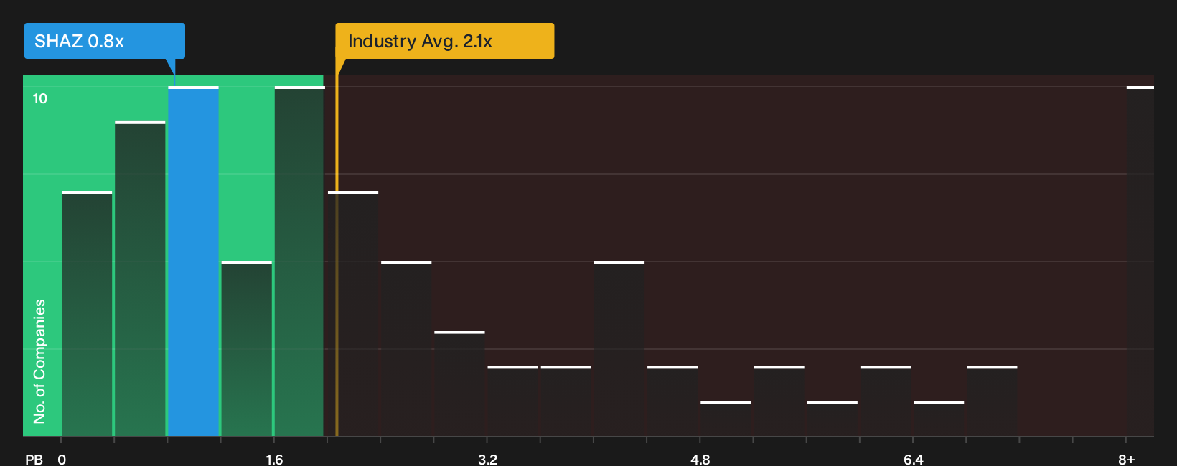Click the 6.4 x-axis tick label
This screenshot has width=1177, height=466.
pos(913,459)
